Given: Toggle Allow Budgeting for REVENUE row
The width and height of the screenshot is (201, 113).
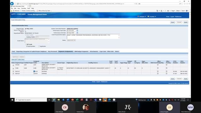Looking at the screenshot, I should click(158, 71).
